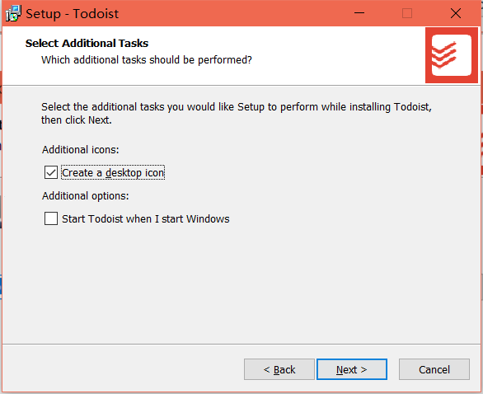Click the 'Which additional tasks should be performed?' subtitle
The image size is (483, 394).
[x=147, y=60]
